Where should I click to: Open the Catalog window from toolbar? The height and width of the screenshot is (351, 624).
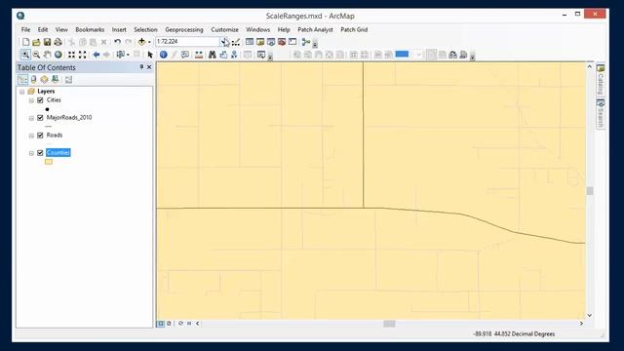click(x=260, y=42)
